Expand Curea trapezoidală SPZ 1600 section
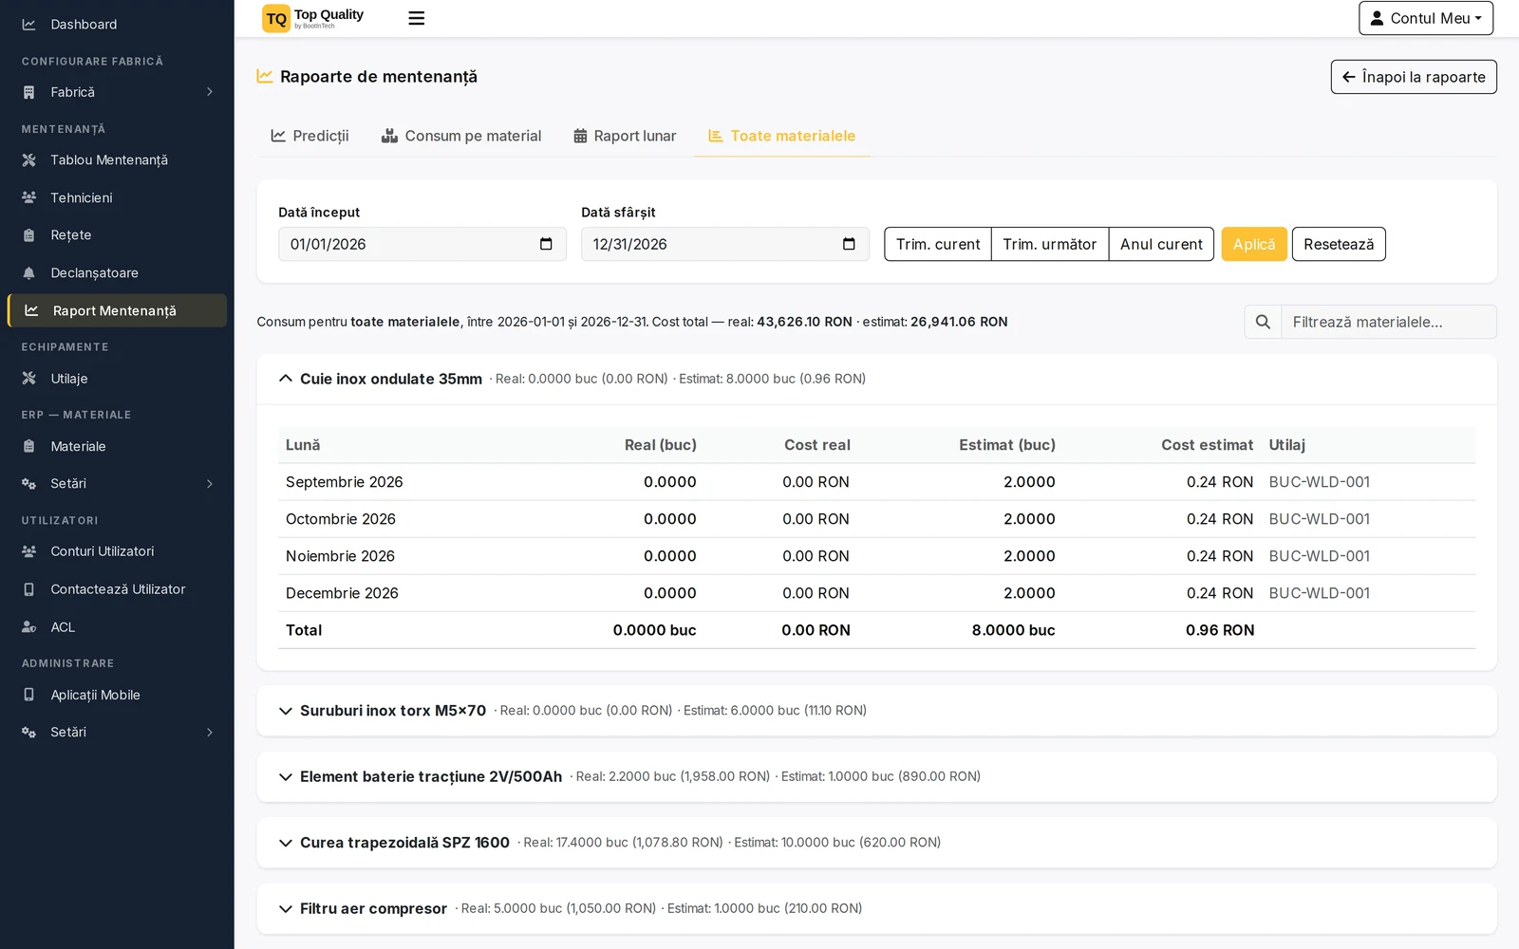This screenshot has height=949, width=1519. coord(286,843)
